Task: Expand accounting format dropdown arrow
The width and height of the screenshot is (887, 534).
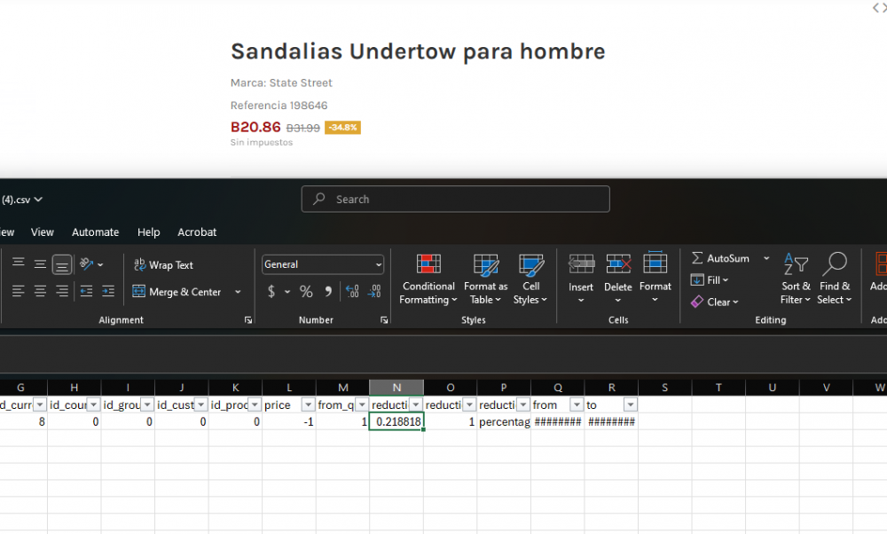Action: (x=287, y=292)
